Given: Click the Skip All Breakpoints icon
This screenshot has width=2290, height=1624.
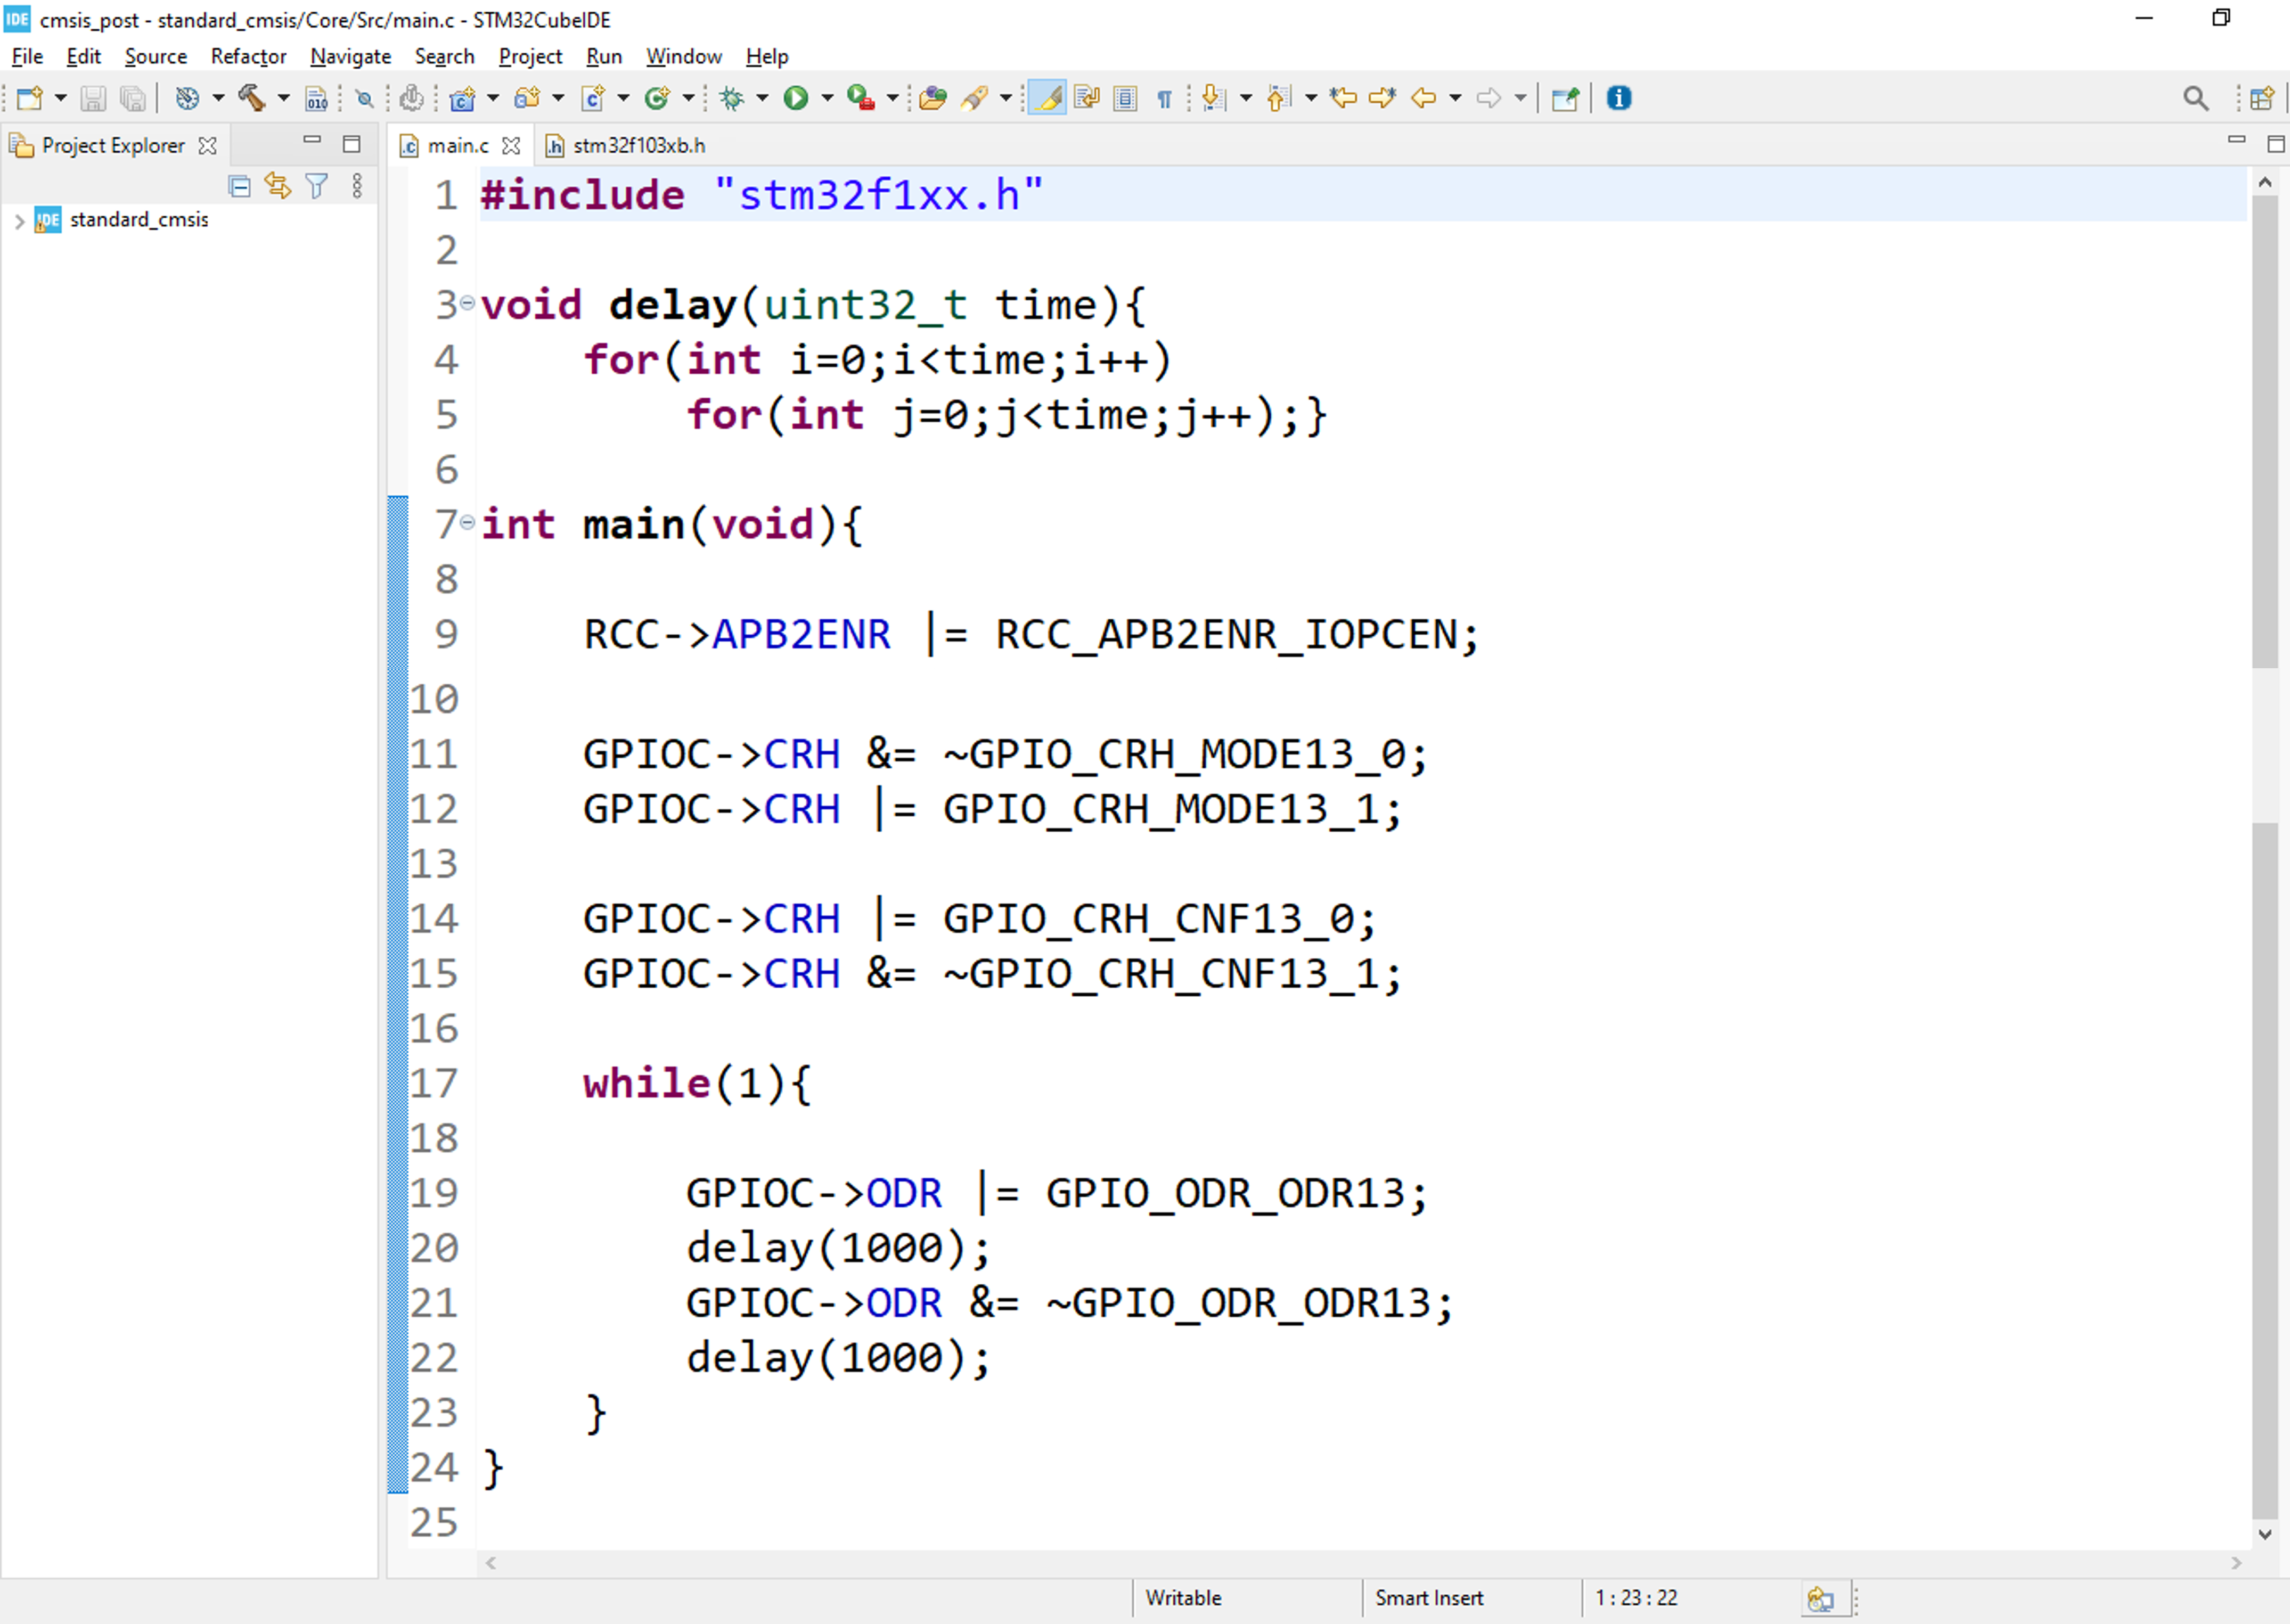Looking at the screenshot, I should (365, 98).
